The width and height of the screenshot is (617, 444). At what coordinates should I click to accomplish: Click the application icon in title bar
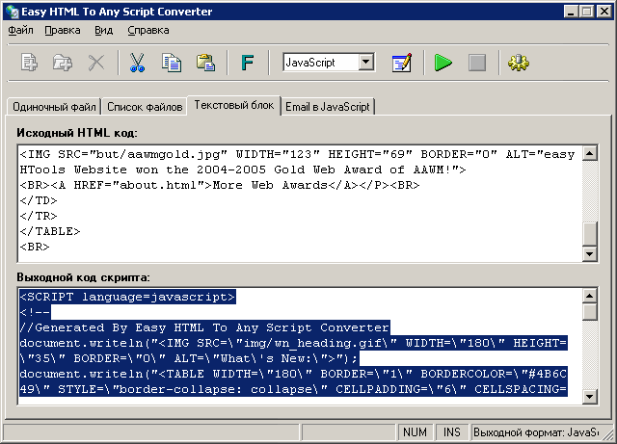tap(13, 12)
